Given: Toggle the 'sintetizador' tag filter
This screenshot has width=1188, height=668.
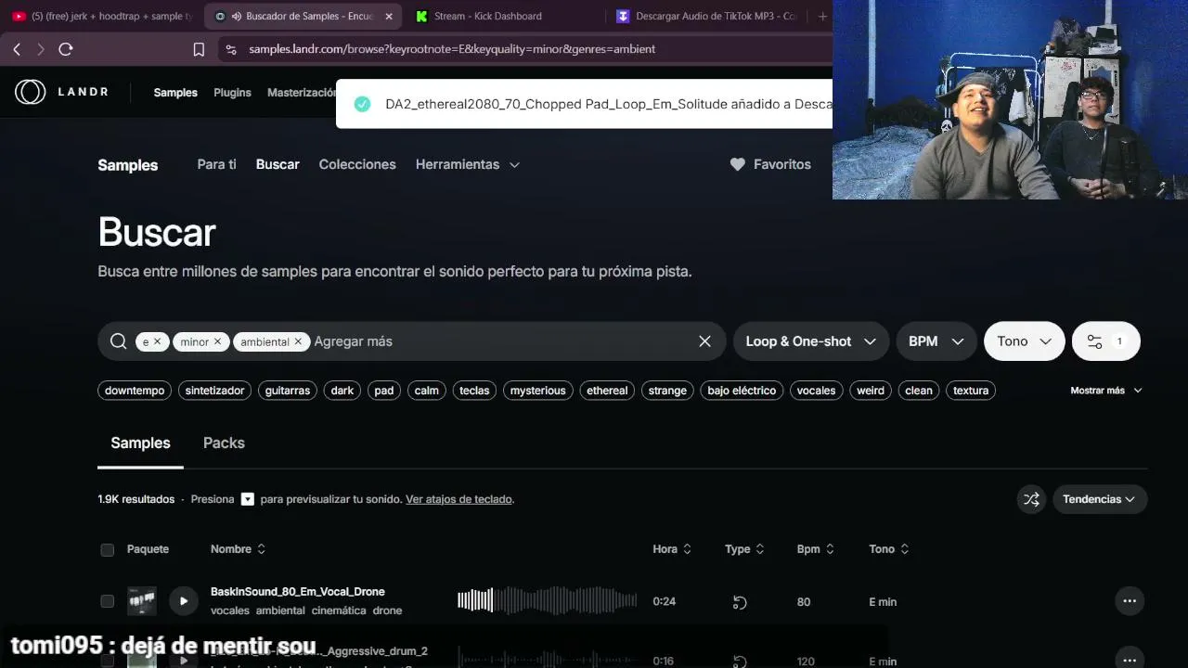Looking at the screenshot, I should click(214, 391).
